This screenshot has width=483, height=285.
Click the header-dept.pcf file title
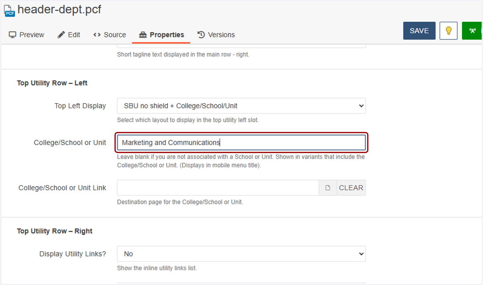59,10
